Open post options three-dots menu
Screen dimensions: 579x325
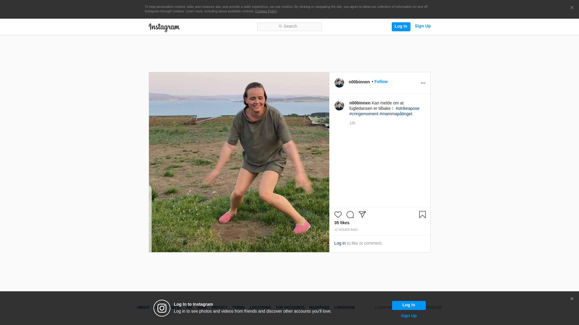(x=423, y=83)
